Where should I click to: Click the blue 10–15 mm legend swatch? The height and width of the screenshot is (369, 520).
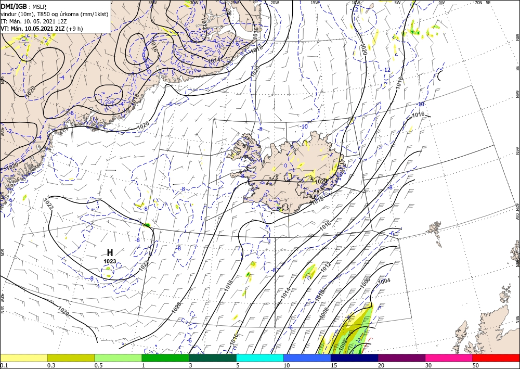coord(307,358)
